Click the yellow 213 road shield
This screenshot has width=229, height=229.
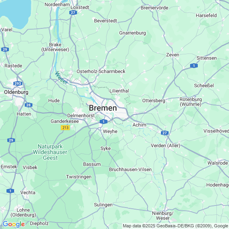coord(65,128)
